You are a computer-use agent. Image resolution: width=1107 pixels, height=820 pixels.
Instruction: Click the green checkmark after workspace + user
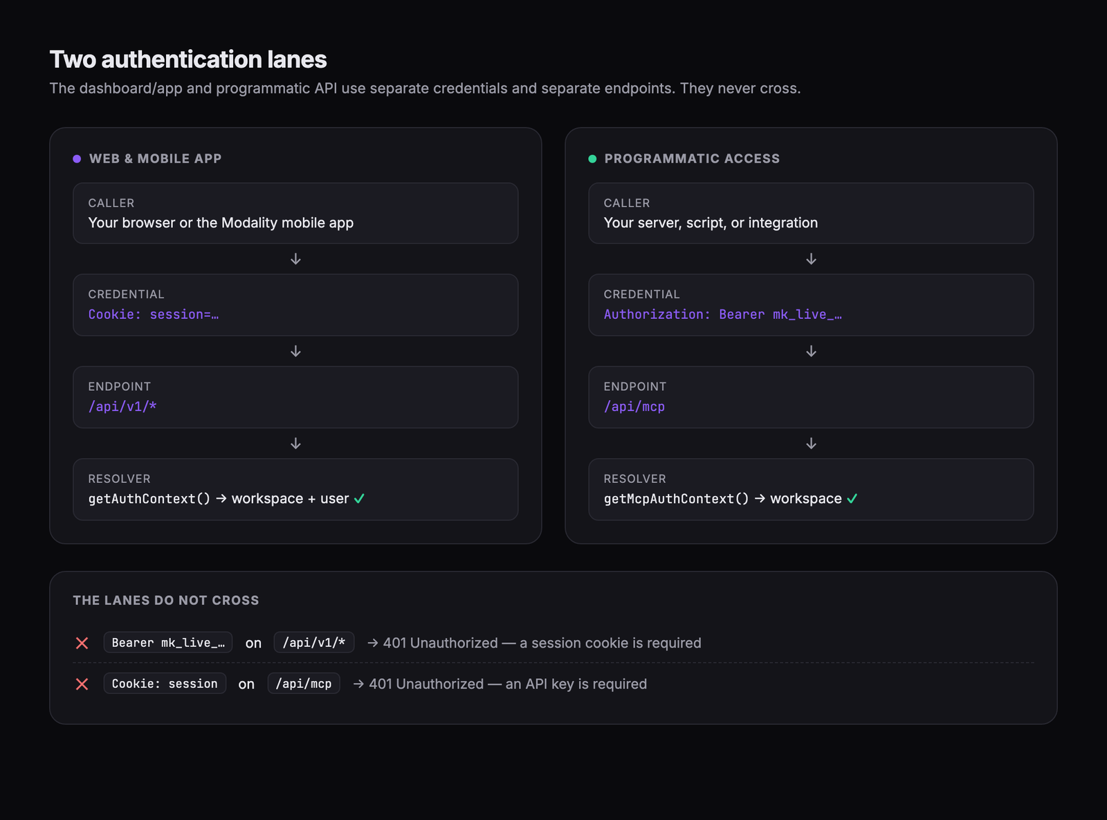click(359, 498)
